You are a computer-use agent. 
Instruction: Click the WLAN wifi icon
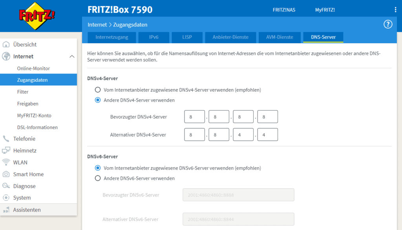[x=6, y=162]
